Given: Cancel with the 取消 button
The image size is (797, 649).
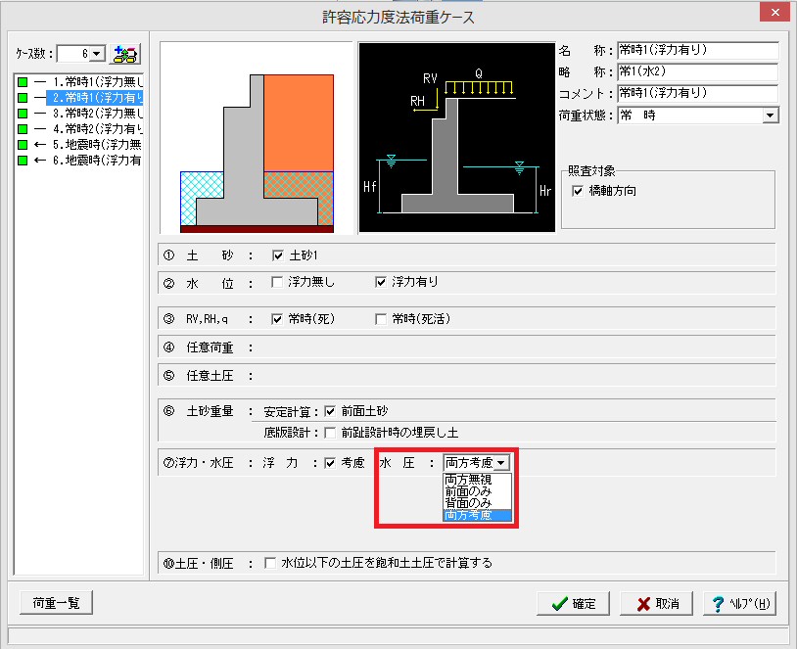Looking at the screenshot, I should [657, 604].
